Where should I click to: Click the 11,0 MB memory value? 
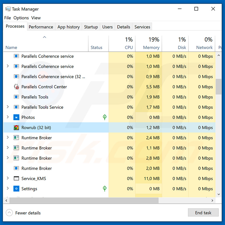152,178
